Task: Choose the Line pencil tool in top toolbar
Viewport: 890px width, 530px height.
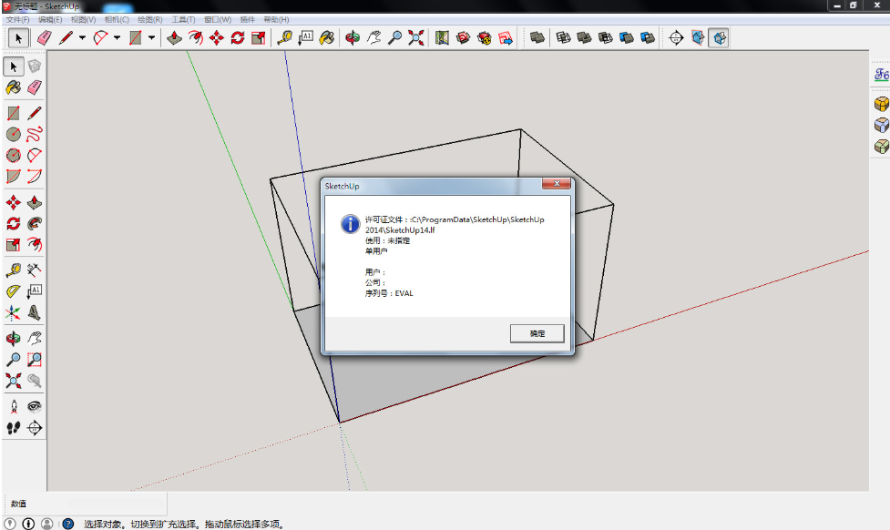Action: click(66, 38)
